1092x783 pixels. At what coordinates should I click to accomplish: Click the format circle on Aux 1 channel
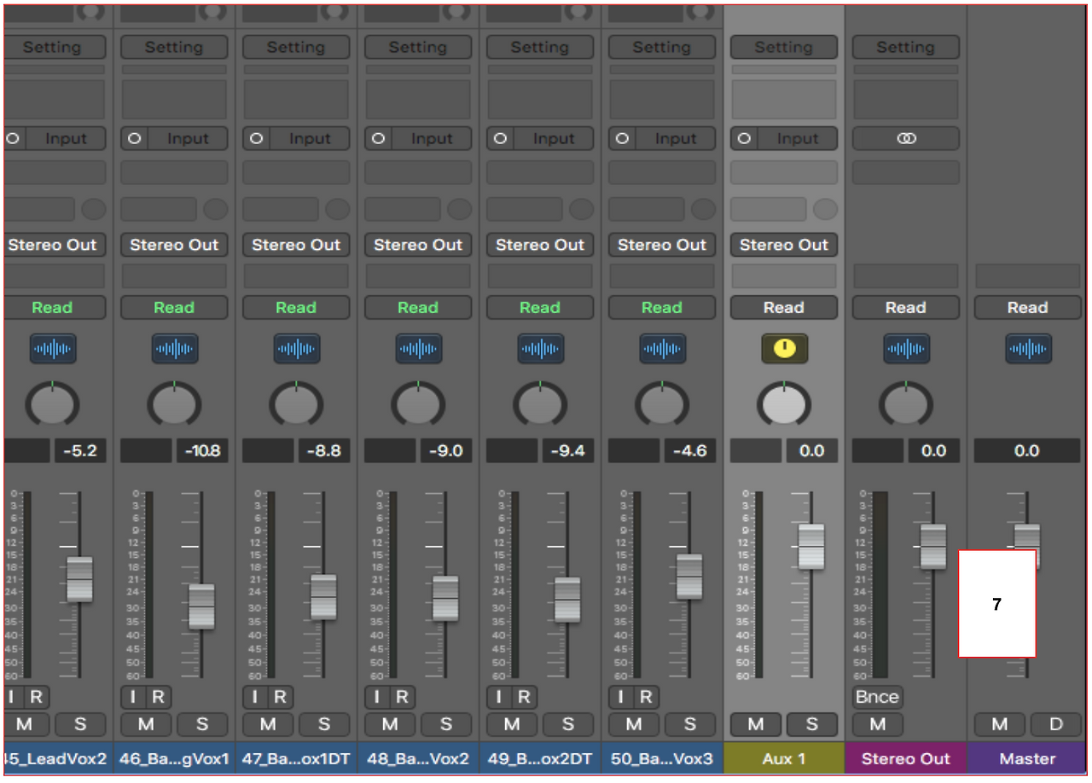pos(744,138)
